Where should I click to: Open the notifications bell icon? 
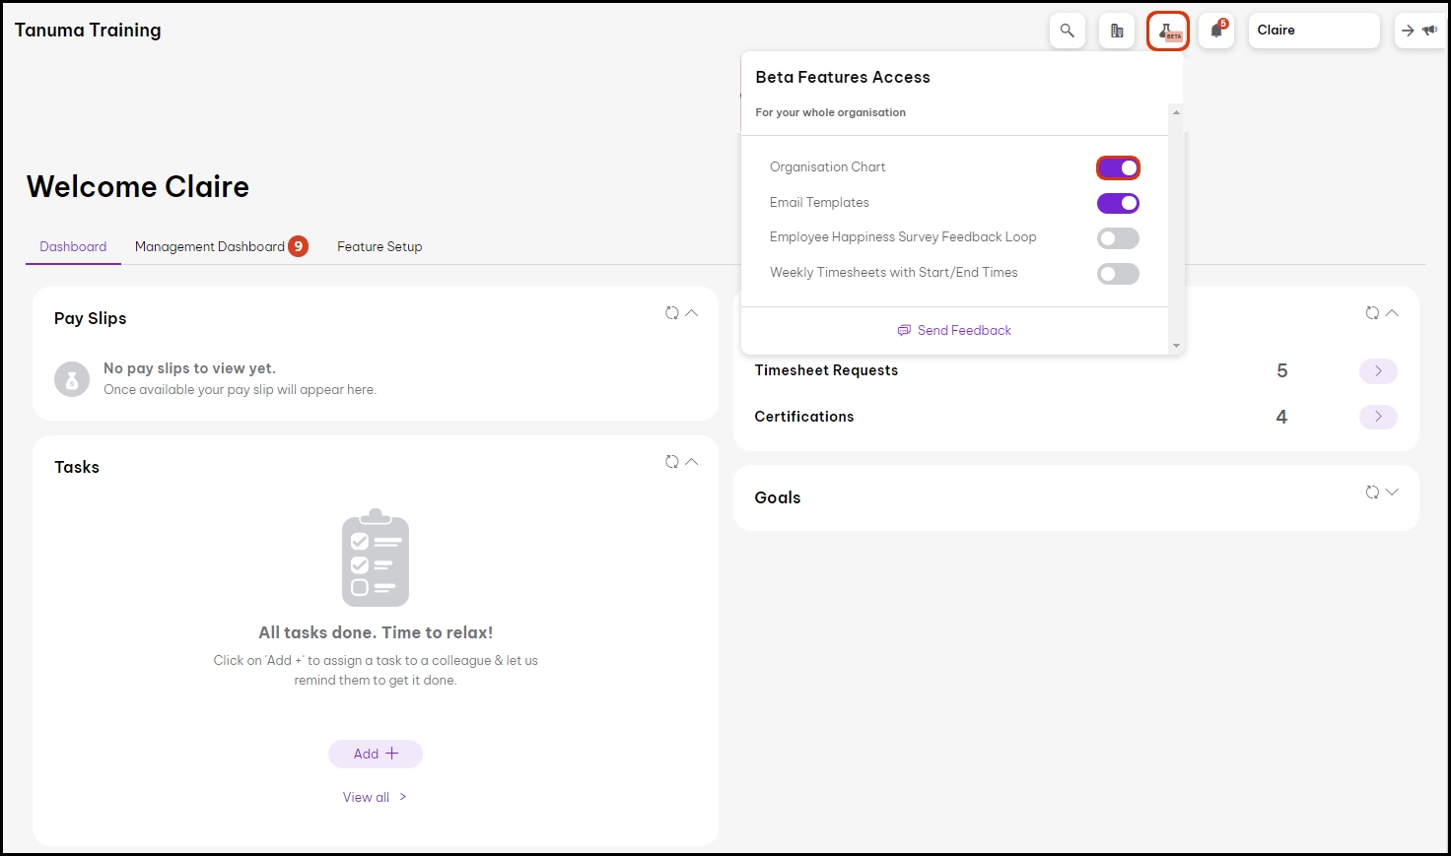click(x=1216, y=31)
